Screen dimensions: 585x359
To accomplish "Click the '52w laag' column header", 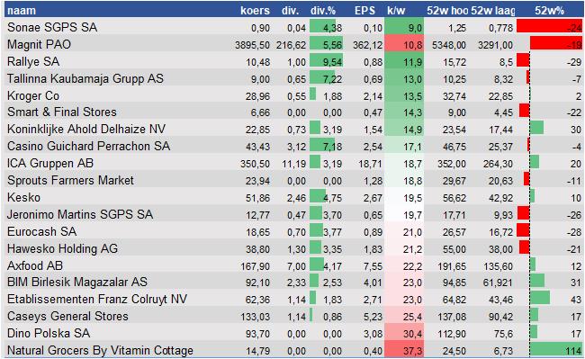I will click(x=493, y=11).
